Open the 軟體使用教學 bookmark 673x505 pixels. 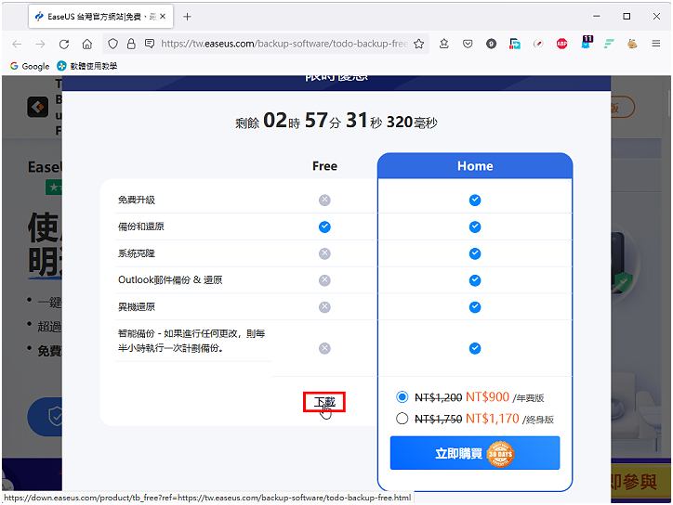87,66
